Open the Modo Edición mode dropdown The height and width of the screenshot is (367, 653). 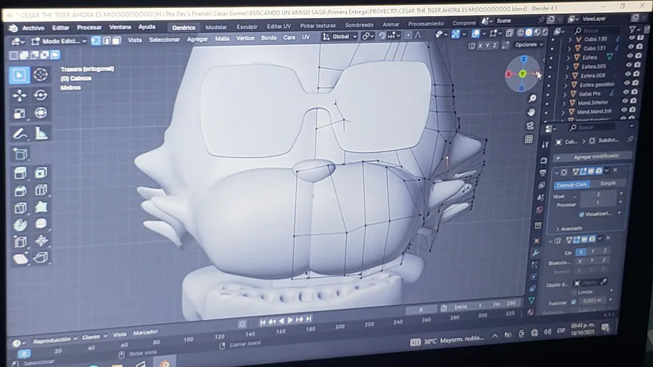coord(59,41)
